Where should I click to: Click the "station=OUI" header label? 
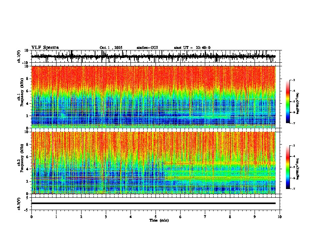pos(147,48)
